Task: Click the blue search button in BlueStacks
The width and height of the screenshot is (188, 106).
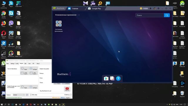Action: click(x=167, y=15)
